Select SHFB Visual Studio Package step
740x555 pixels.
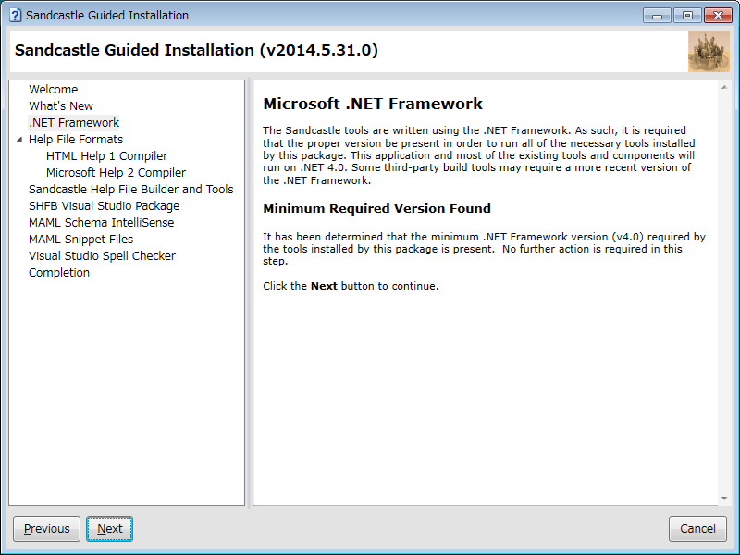pos(104,205)
